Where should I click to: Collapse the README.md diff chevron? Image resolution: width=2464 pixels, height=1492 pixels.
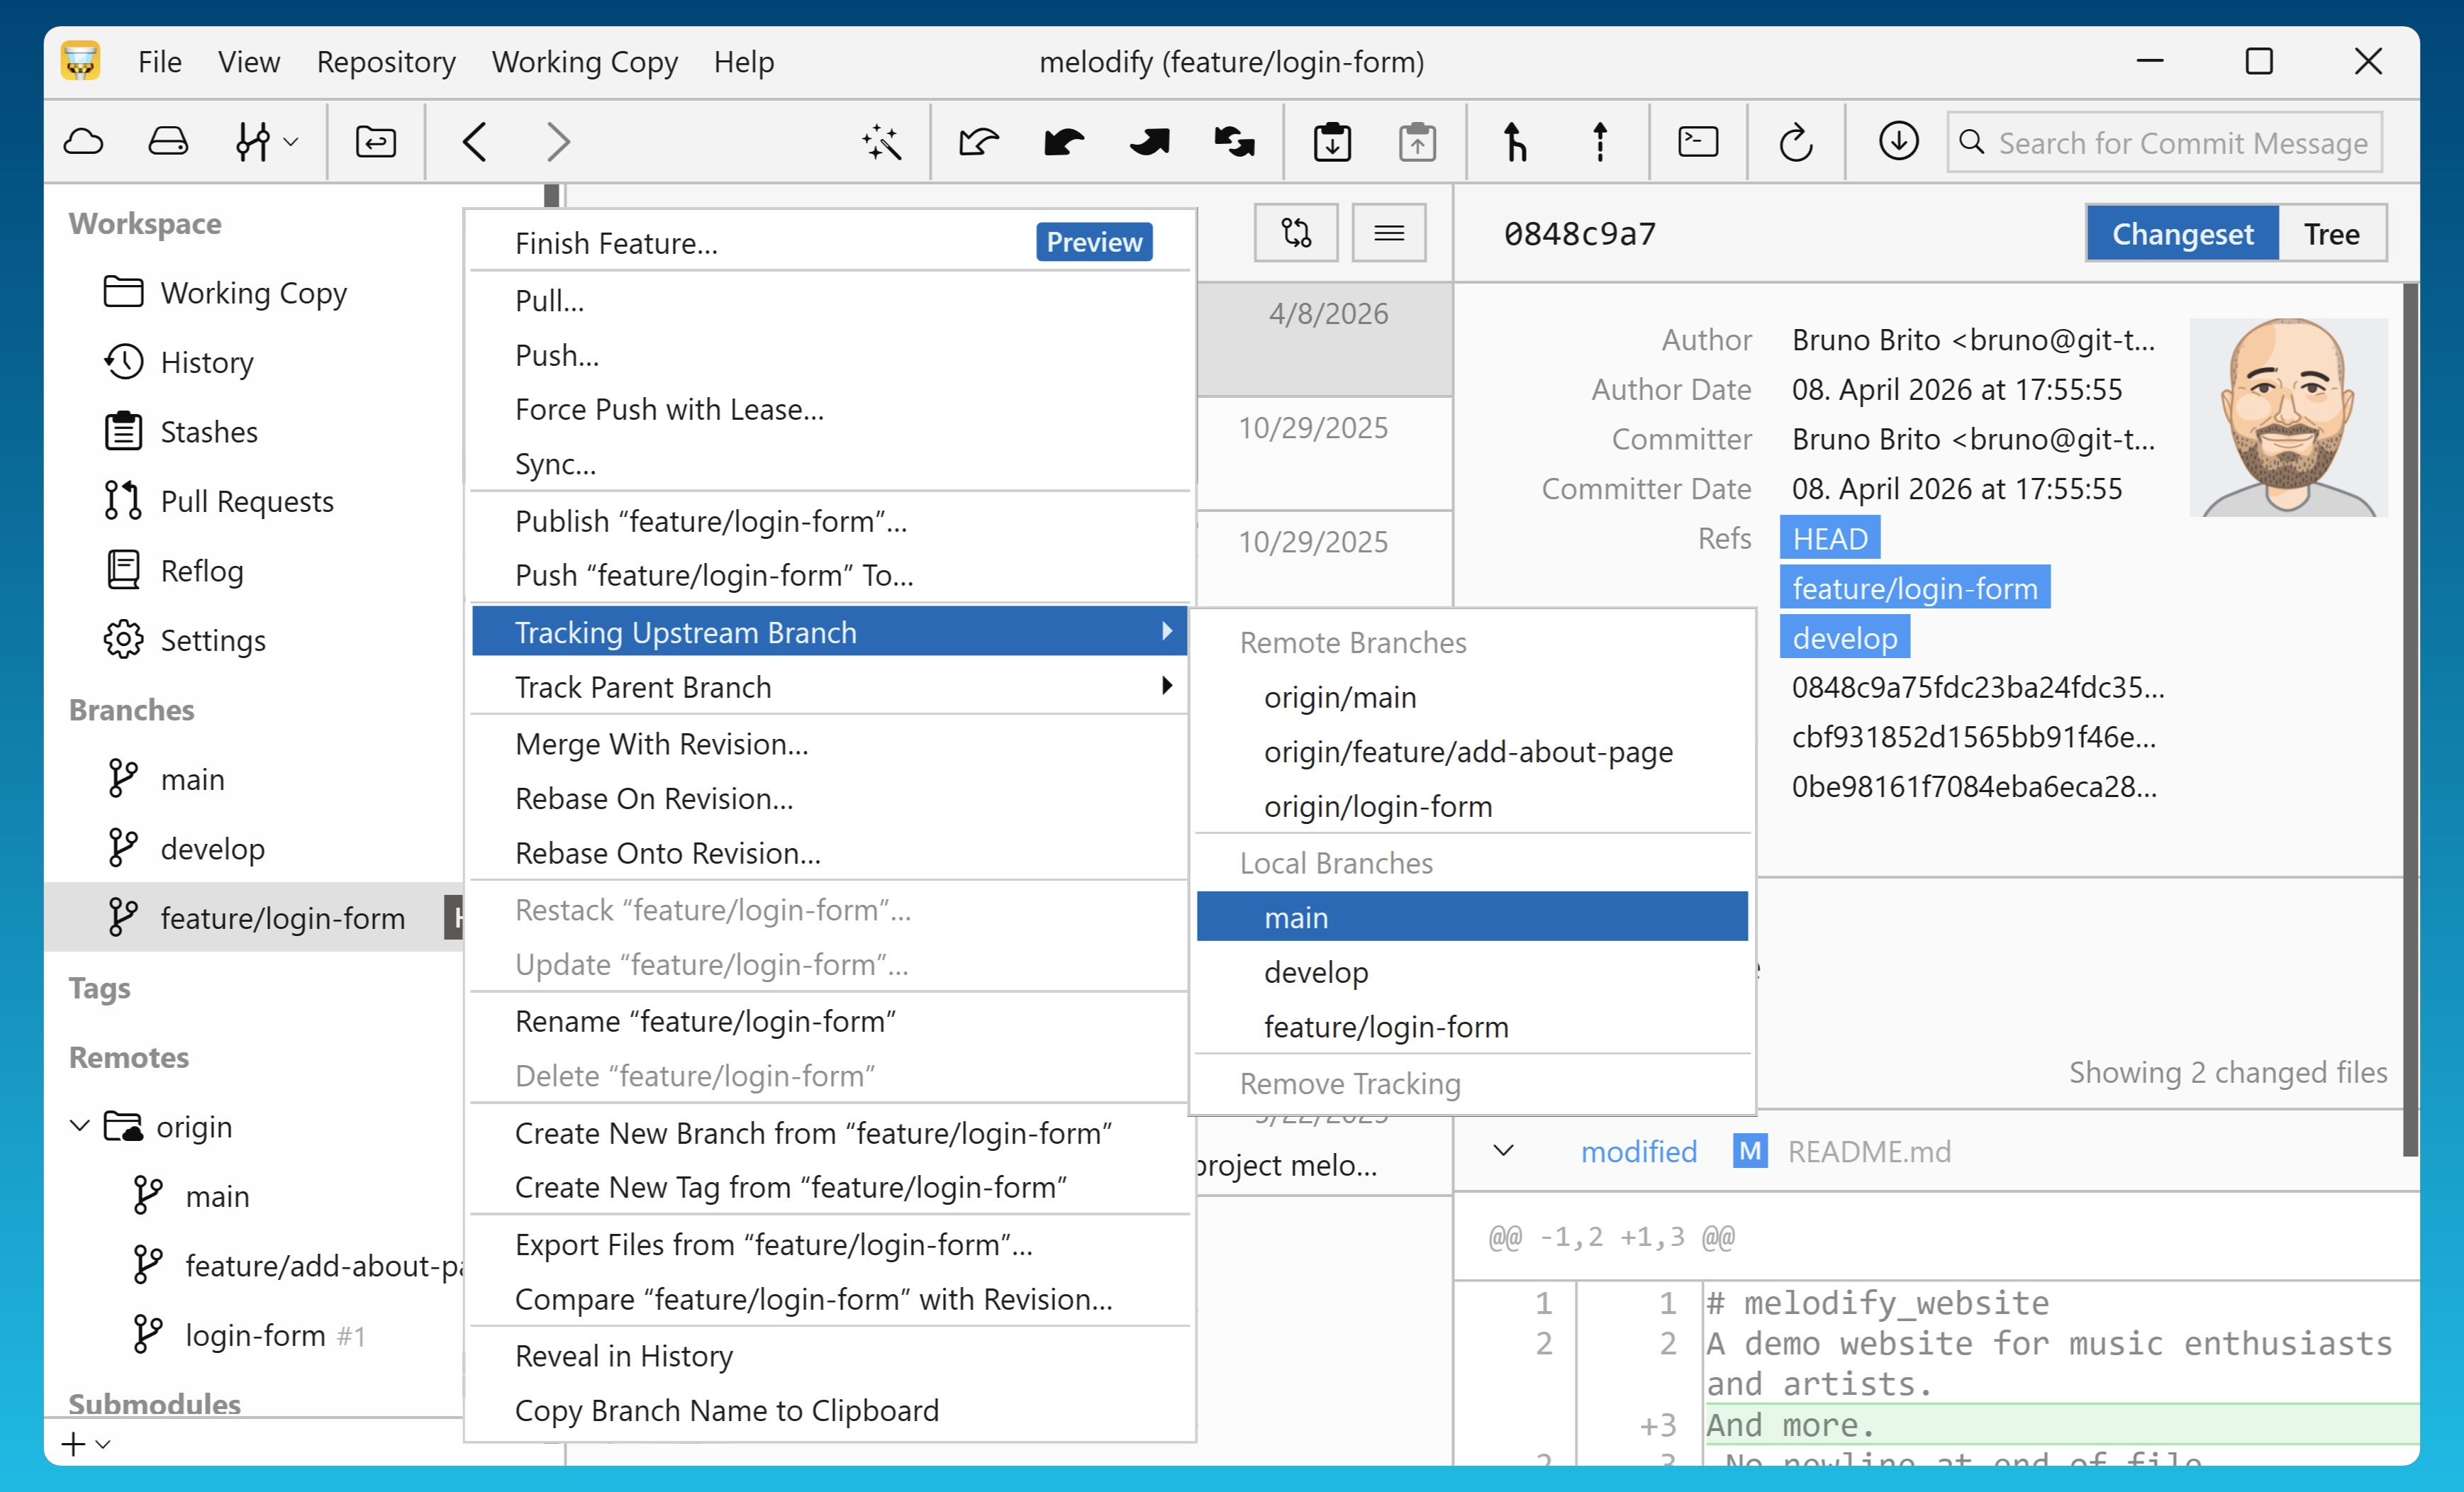(x=1503, y=1151)
